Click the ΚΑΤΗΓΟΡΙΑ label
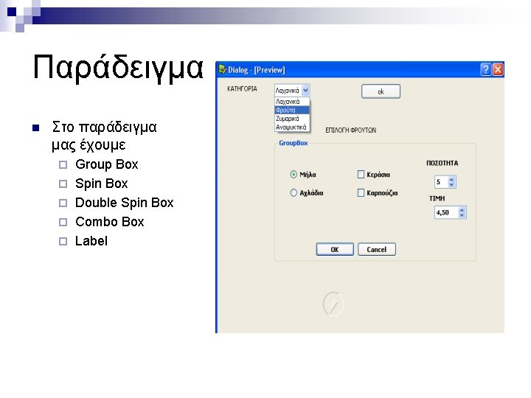531x398 pixels. 242,88
